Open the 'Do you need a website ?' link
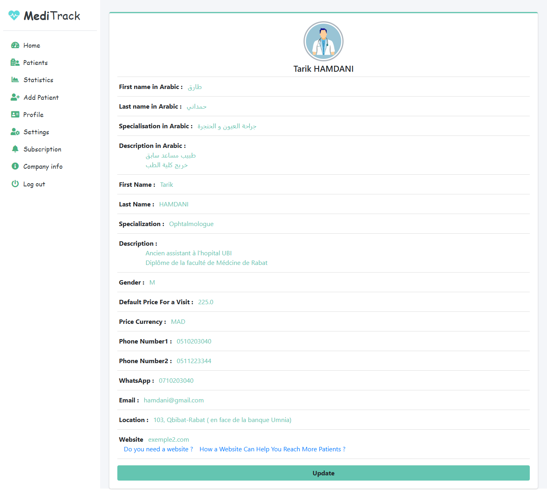Screen dimensions: 547x495 point(158,449)
